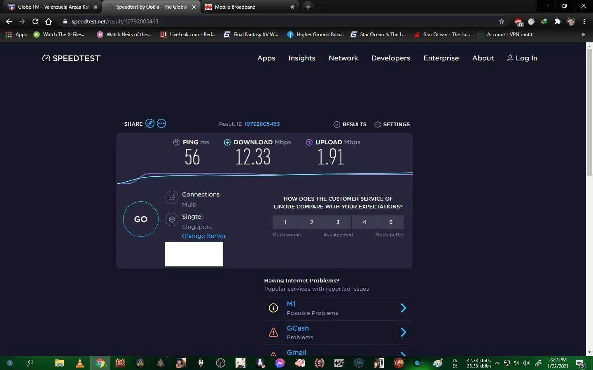Image resolution: width=593 pixels, height=370 pixels.
Task: Open Account - VPN Jantit bookmark
Action: 505,35
